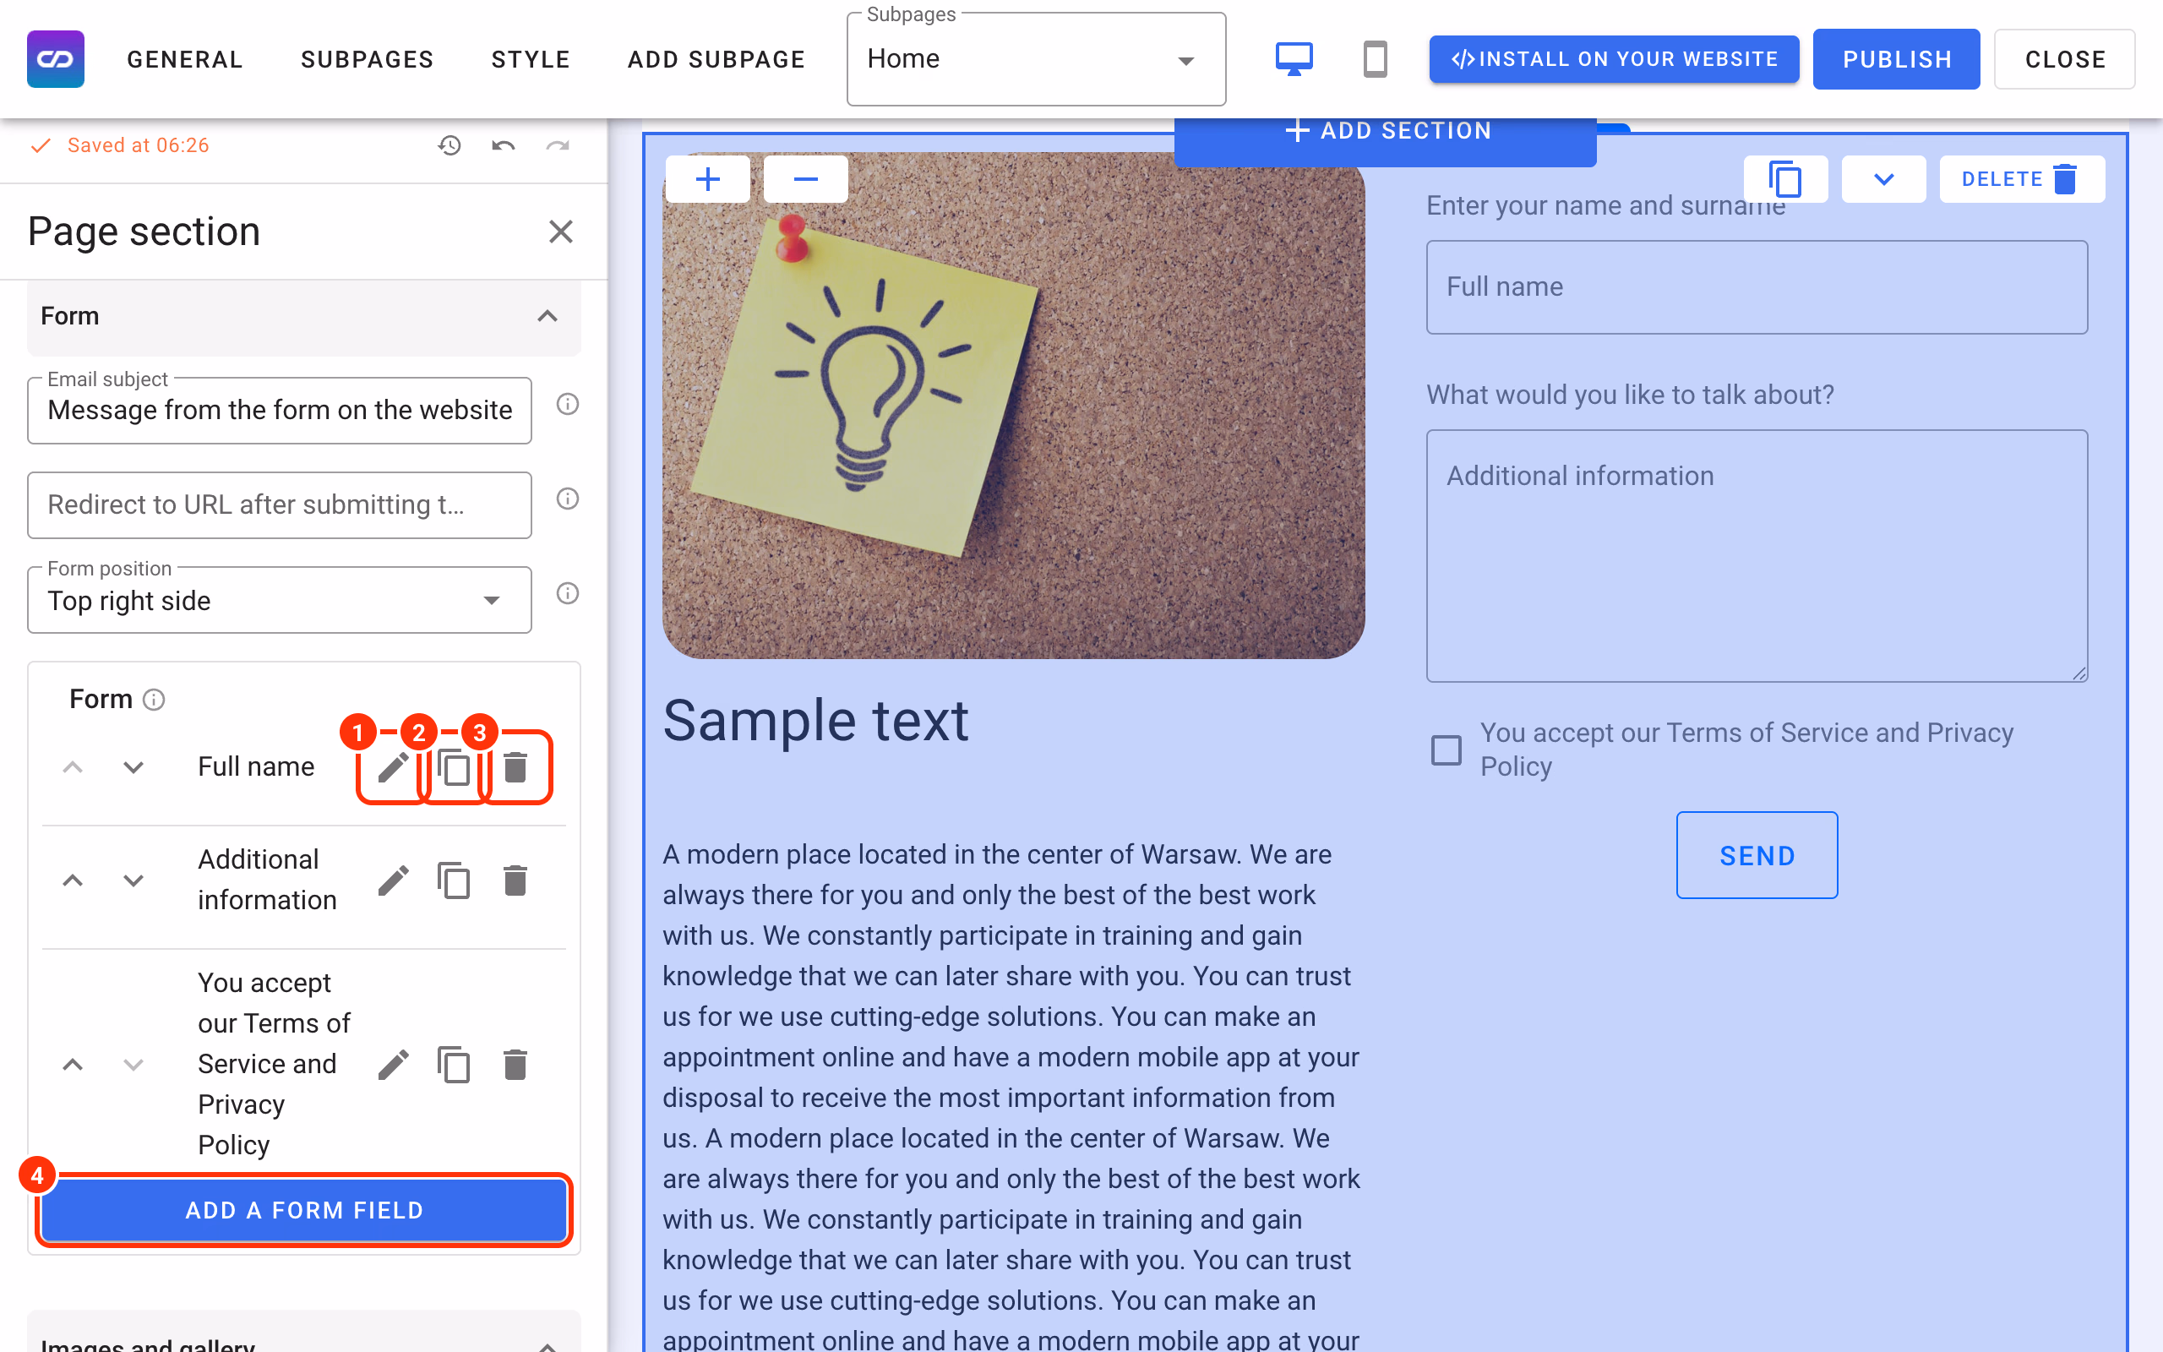The width and height of the screenshot is (2163, 1352).
Task: Click ADD A FORM FIELD button
Action: click(304, 1210)
